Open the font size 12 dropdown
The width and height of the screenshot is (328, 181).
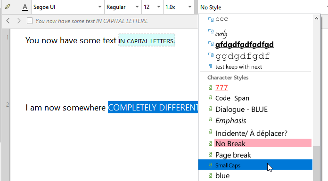click(152, 7)
